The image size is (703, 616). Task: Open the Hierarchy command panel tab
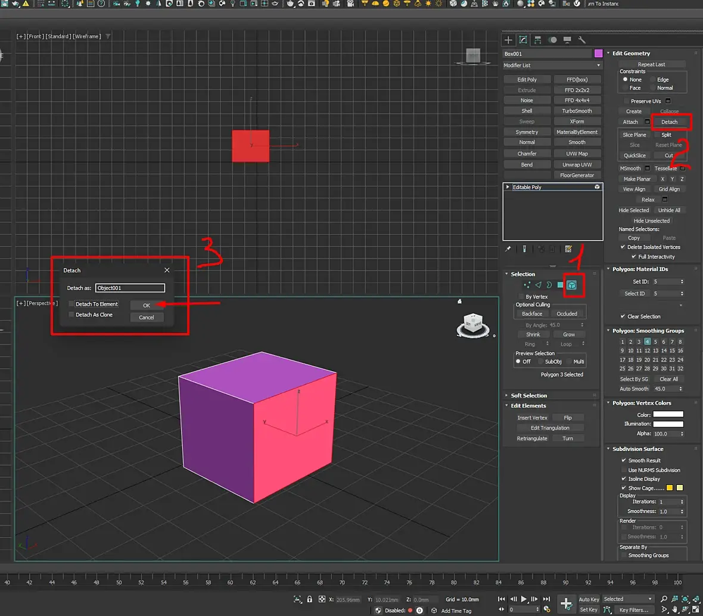(537, 40)
